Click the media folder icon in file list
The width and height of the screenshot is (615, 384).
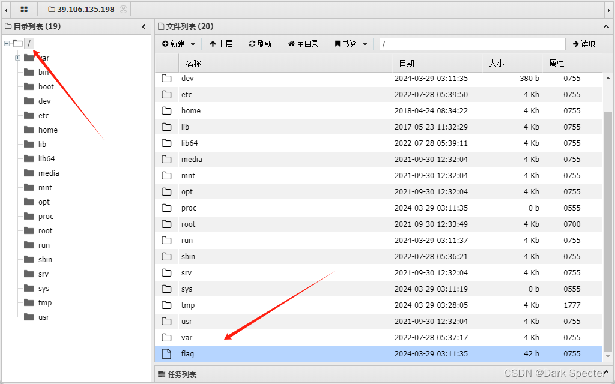point(167,159)
